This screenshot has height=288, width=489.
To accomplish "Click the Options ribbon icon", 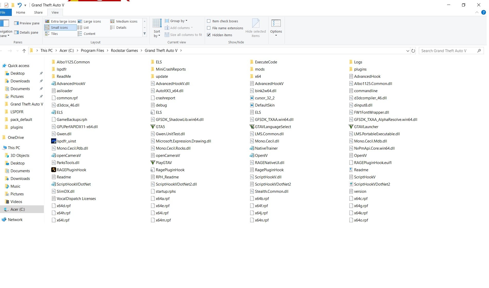I will [276, 23].
